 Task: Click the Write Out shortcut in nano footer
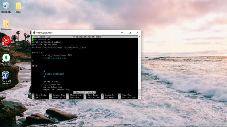click(x=59, y=95)
